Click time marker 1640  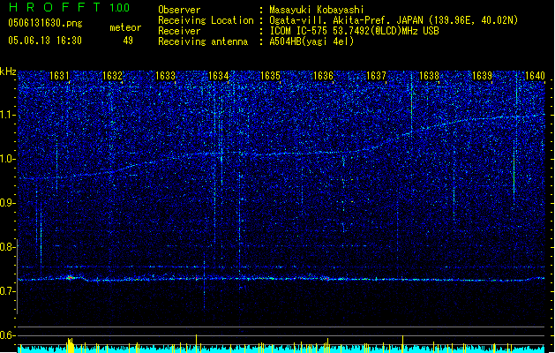tap(535, 76)
